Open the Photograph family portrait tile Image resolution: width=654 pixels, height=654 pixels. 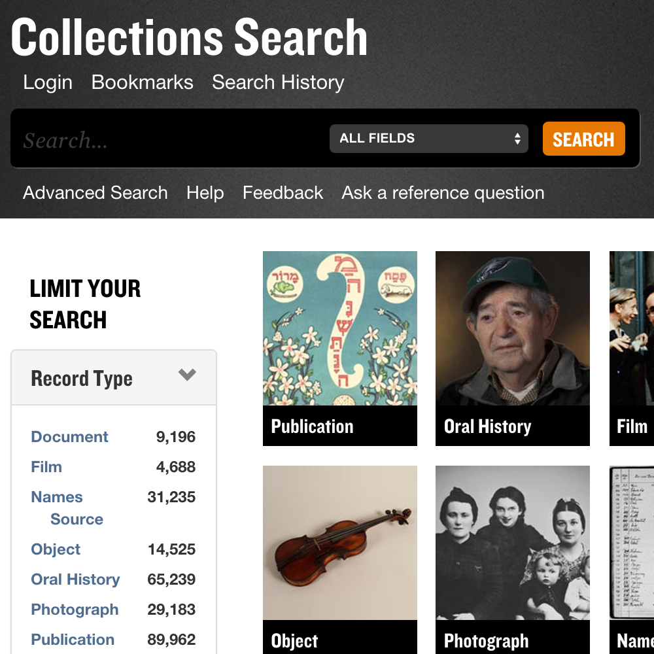[513, 560]
